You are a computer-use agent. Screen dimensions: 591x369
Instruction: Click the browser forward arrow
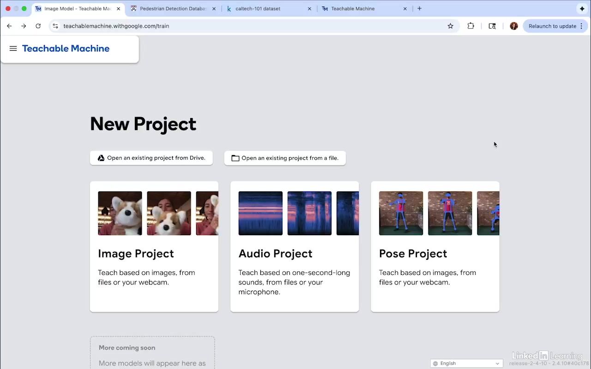(x=24, y=26)
